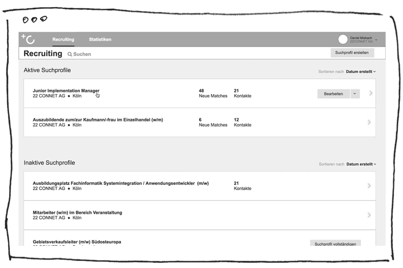This screenshot has height=268, width=403.
Task: Click Auszubildende zum/zur Kaufmann/-frau im Einzelhandel title
Action: [x=98, y=120]
